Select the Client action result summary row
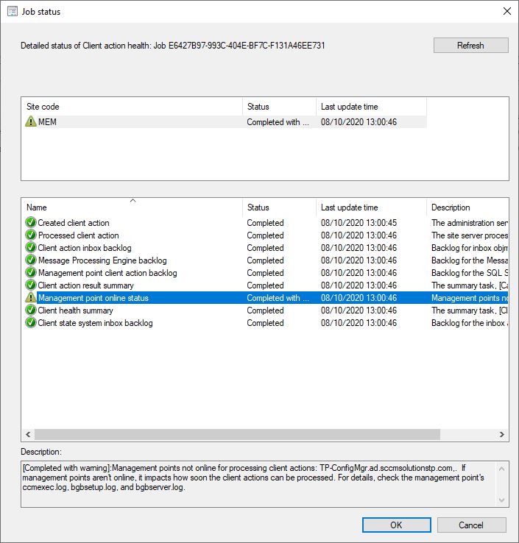The width and height of the screenshot is (519, 543). (85, 285)
